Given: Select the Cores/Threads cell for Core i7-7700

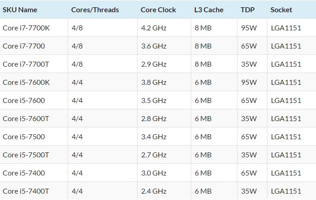Looking at the screenshot, I should click(x=77, y=46).
